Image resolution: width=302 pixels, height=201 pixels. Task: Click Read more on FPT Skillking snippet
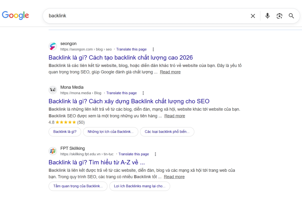click(174, 177)
